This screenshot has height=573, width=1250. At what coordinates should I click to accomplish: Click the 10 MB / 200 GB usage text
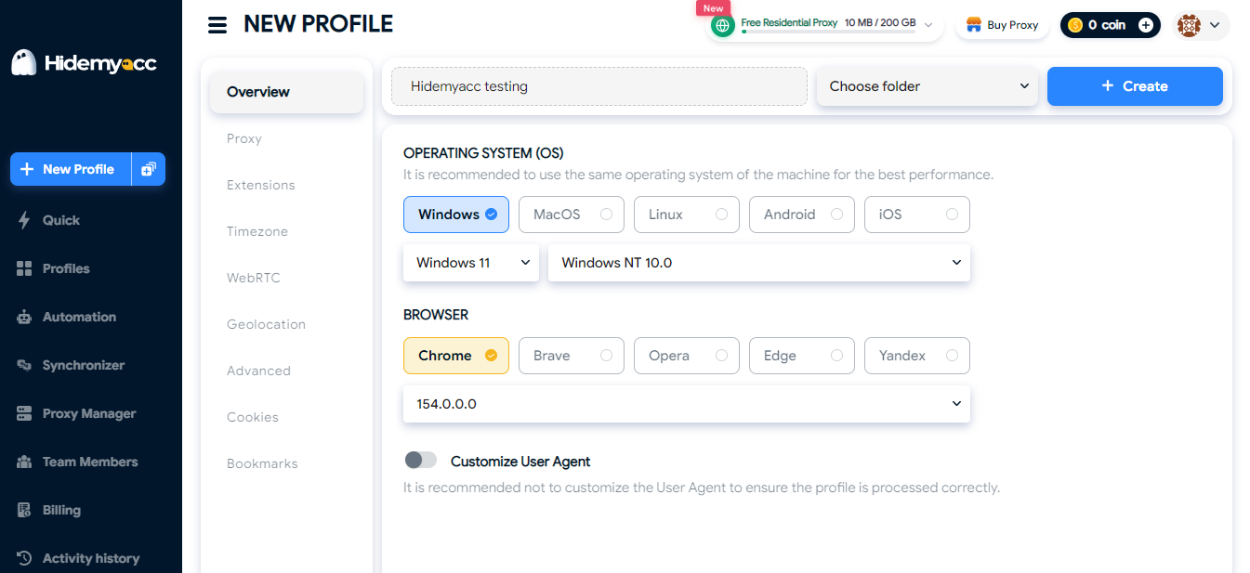pyautogui.click(x=880, y=22)
